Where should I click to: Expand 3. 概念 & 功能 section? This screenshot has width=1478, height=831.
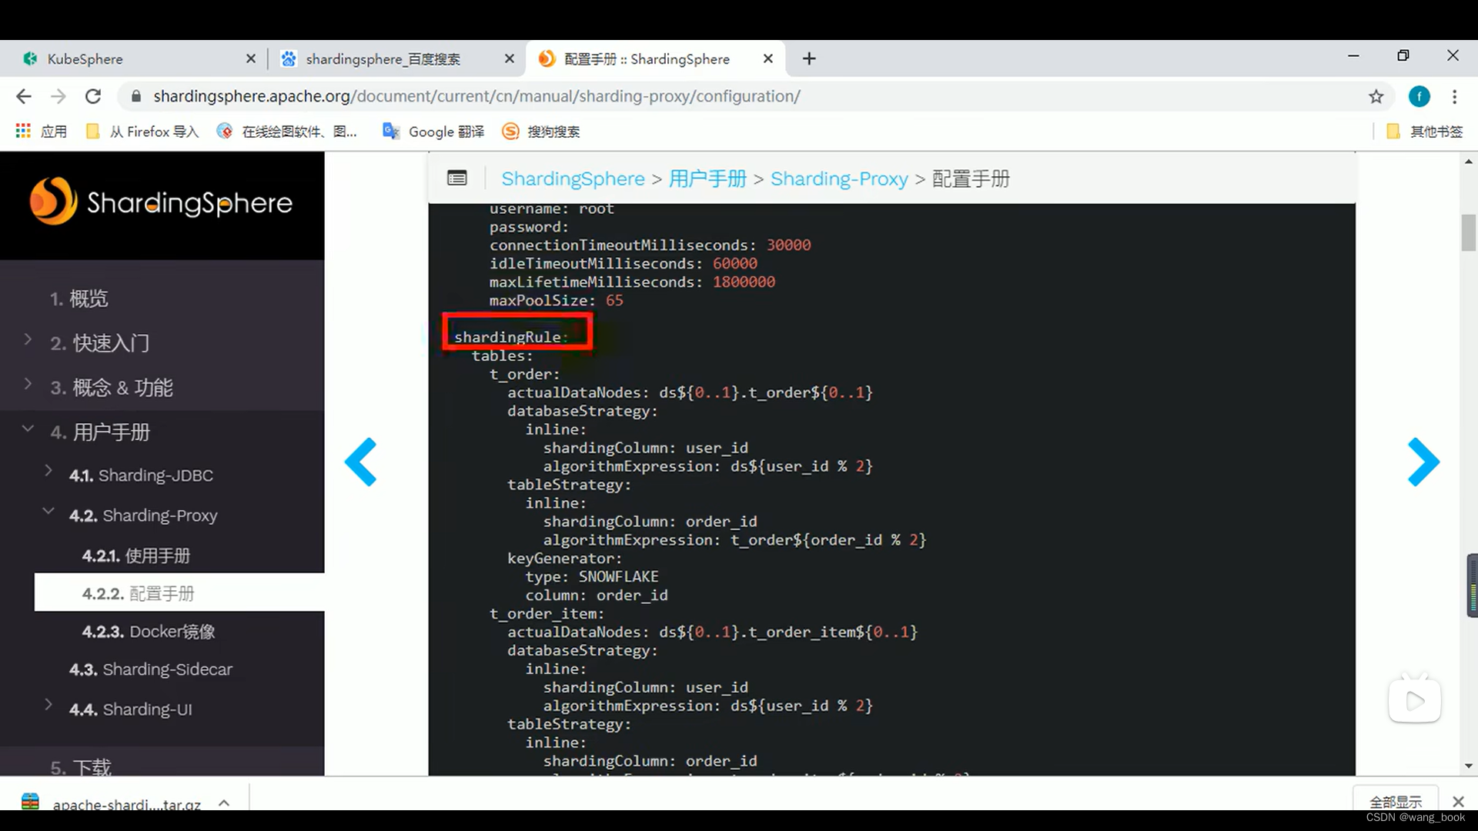click(28, 384)
